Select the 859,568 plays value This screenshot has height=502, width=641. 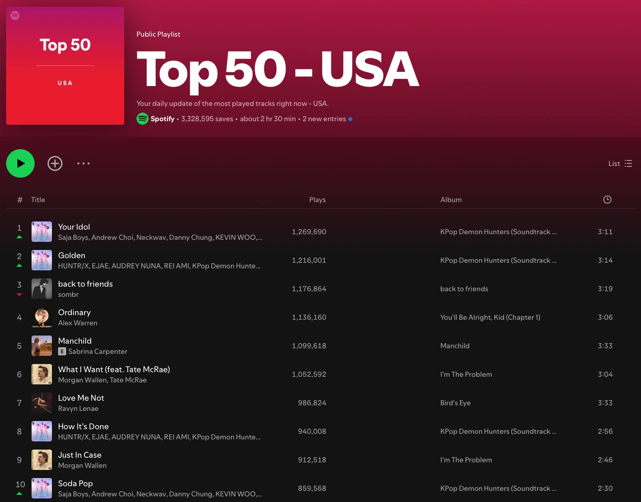point(312,488)
